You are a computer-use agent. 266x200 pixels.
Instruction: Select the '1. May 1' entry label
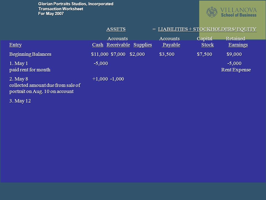[x=19, y=63]
